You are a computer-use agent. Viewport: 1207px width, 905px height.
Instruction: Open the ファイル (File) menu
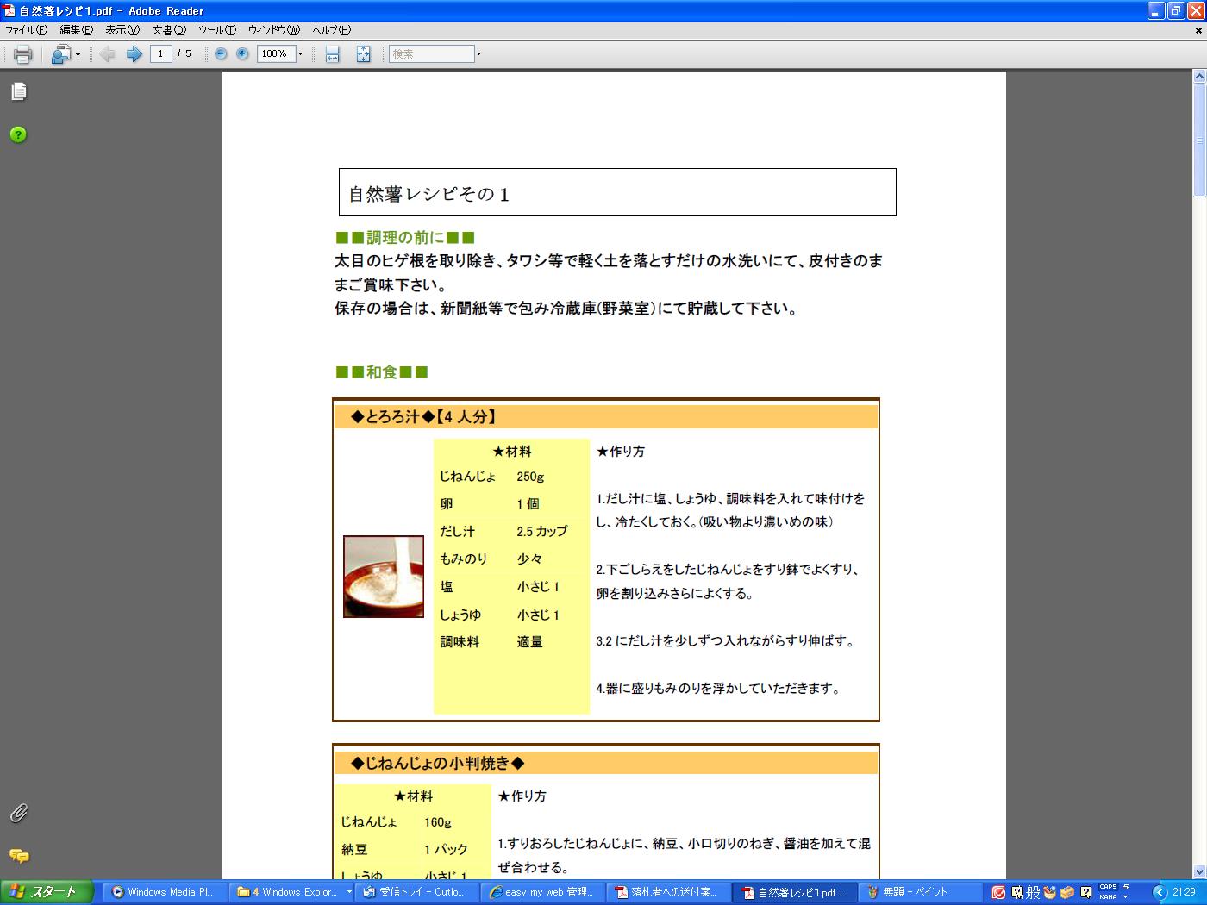[26, 30]
